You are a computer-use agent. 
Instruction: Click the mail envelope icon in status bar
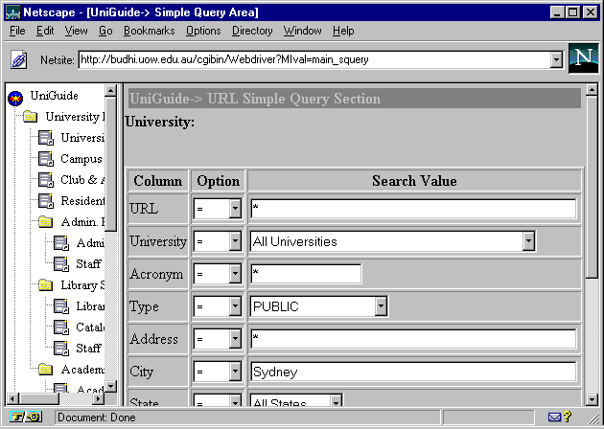pyautogui.click(x=554, y=417)
